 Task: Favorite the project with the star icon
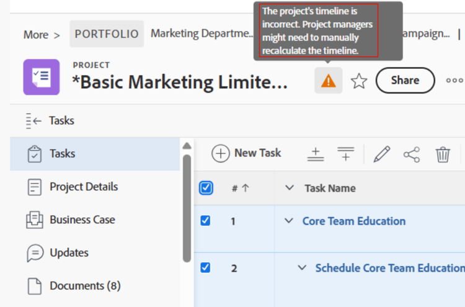tap(359, 81)
